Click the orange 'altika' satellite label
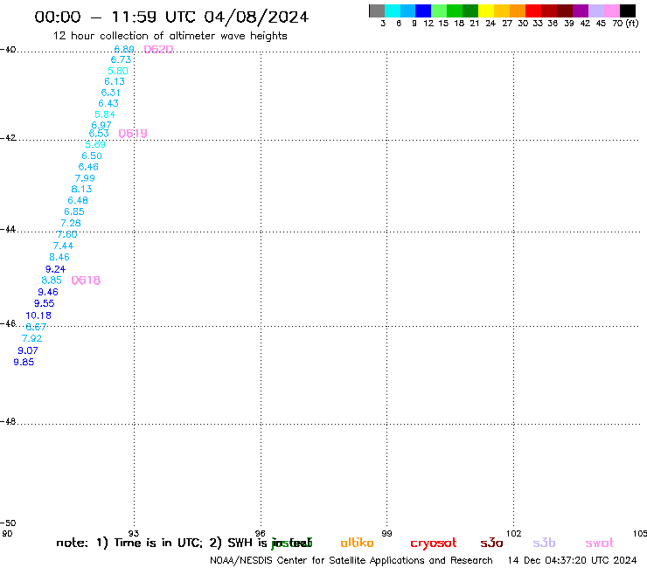The width and height of the screenshot is (647, 568). click(357, 543)
